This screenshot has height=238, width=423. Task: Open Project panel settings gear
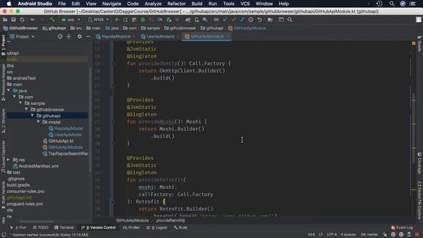pyautogui.click(x=79, y=36)
